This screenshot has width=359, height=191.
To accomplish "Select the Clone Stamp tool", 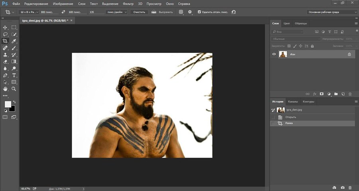I will point(5,55).
